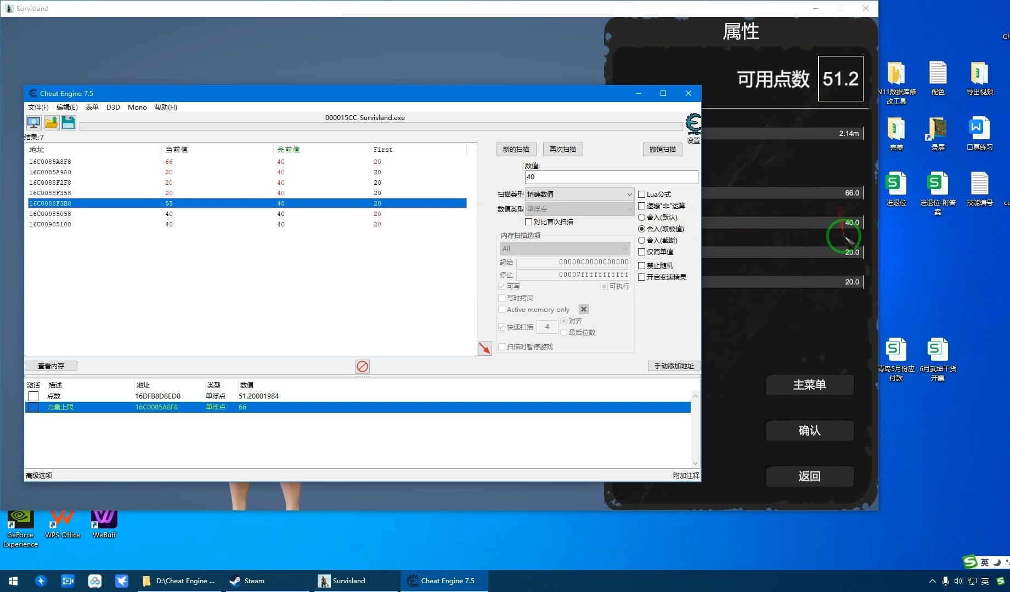Open the 完美 folder on desktop
The image size is (1010, 592).
(896, 133)
